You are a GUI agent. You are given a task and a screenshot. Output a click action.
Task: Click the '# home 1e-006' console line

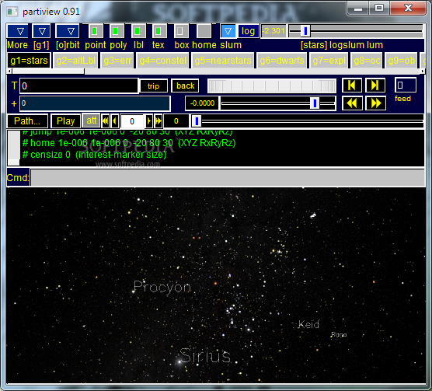129,143
